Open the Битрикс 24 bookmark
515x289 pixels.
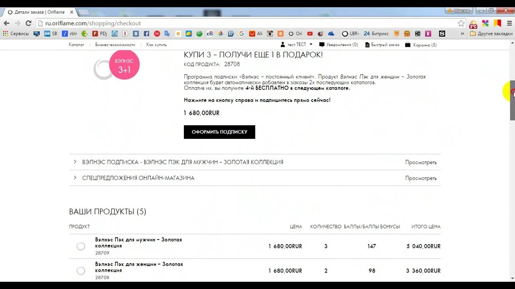(x=376, y=34)
